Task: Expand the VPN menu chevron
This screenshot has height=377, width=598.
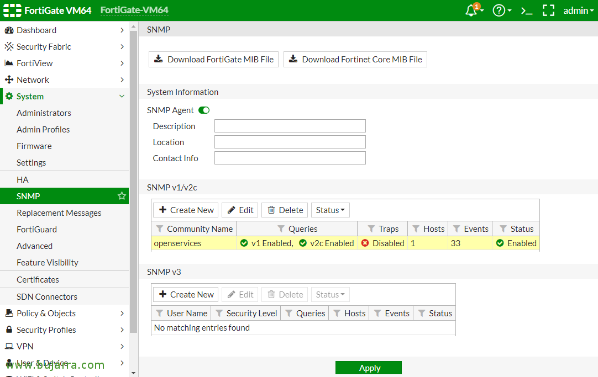Action: point(122,346)
